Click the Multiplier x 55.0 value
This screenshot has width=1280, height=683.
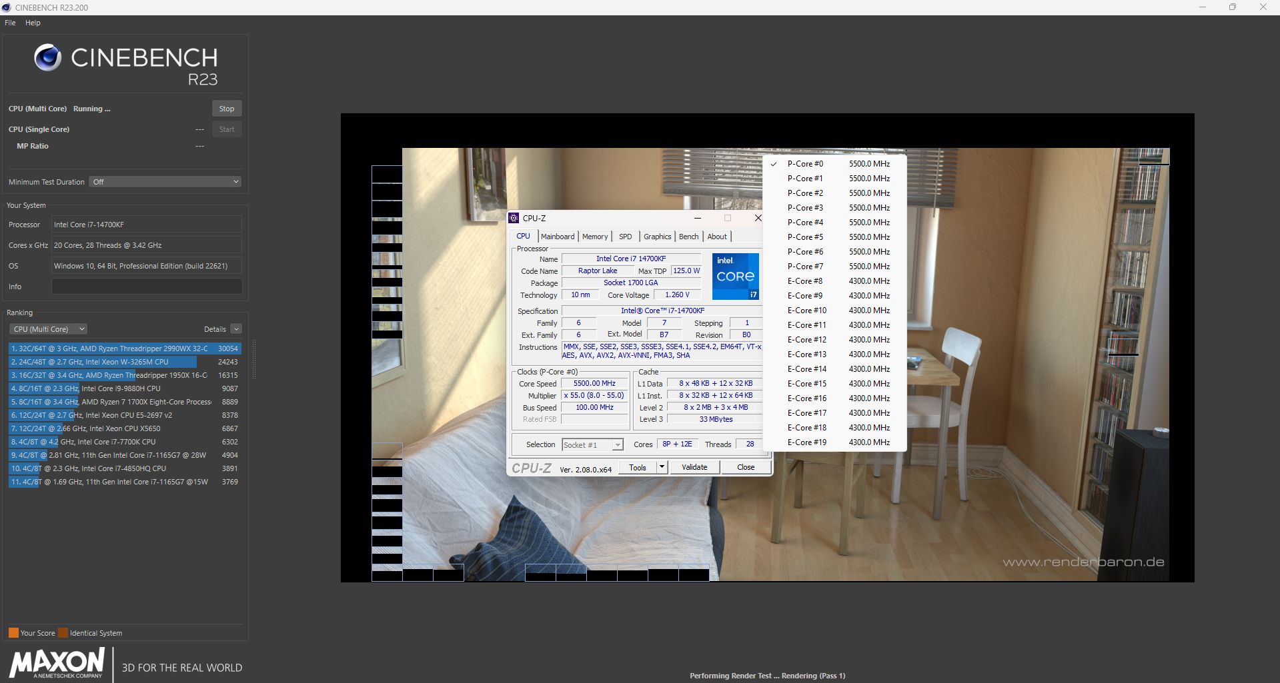(594, 395)
